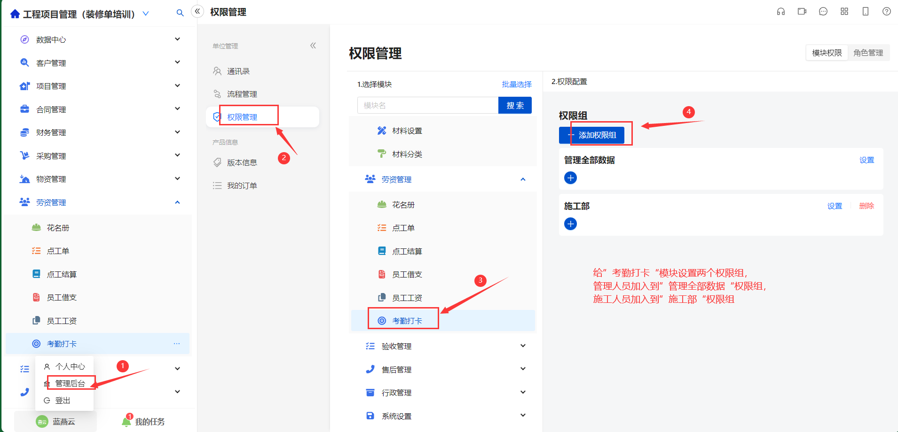The width and height of the screenshot is (898, 432).
Task: Expand 项目管理 in the left sidebar
Action: (x=177, y=85)
